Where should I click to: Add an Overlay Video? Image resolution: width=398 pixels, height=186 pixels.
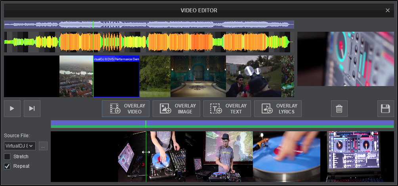coord(126,109)
